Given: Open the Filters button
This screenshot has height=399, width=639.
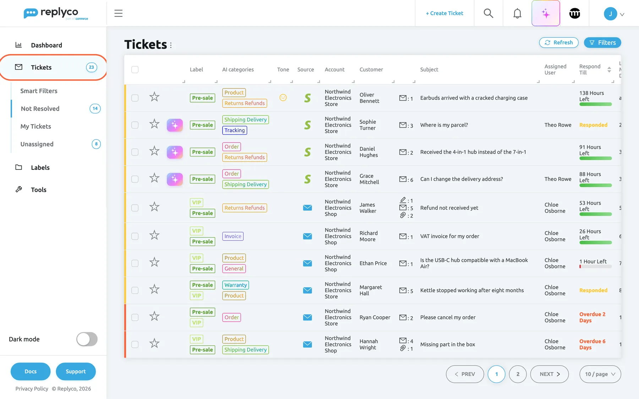Looking at the screenshot, I should tap(602, 43).
